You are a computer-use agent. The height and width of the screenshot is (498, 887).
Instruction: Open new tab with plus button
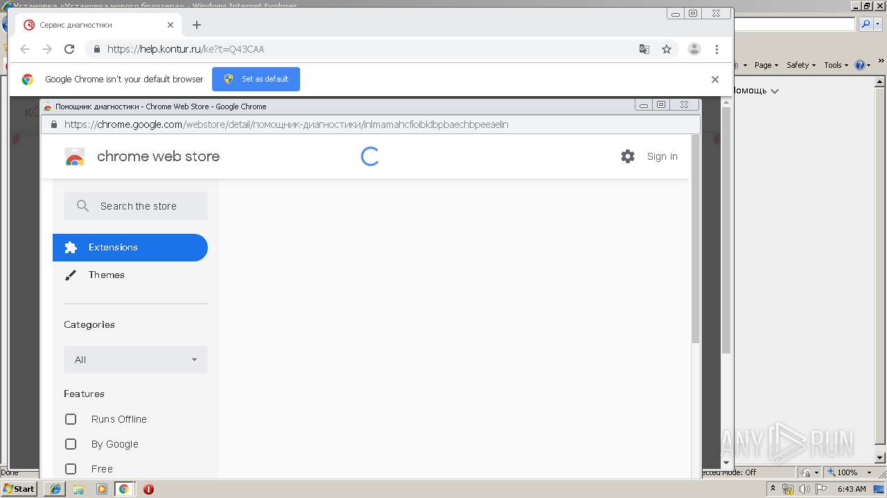(197, 25)
